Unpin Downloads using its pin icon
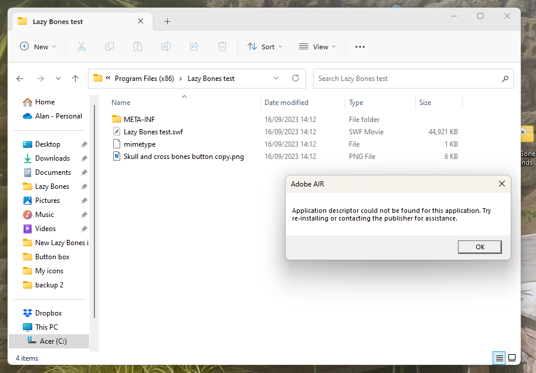The height and width of the screenshot is (373, 536). [84, 158]
